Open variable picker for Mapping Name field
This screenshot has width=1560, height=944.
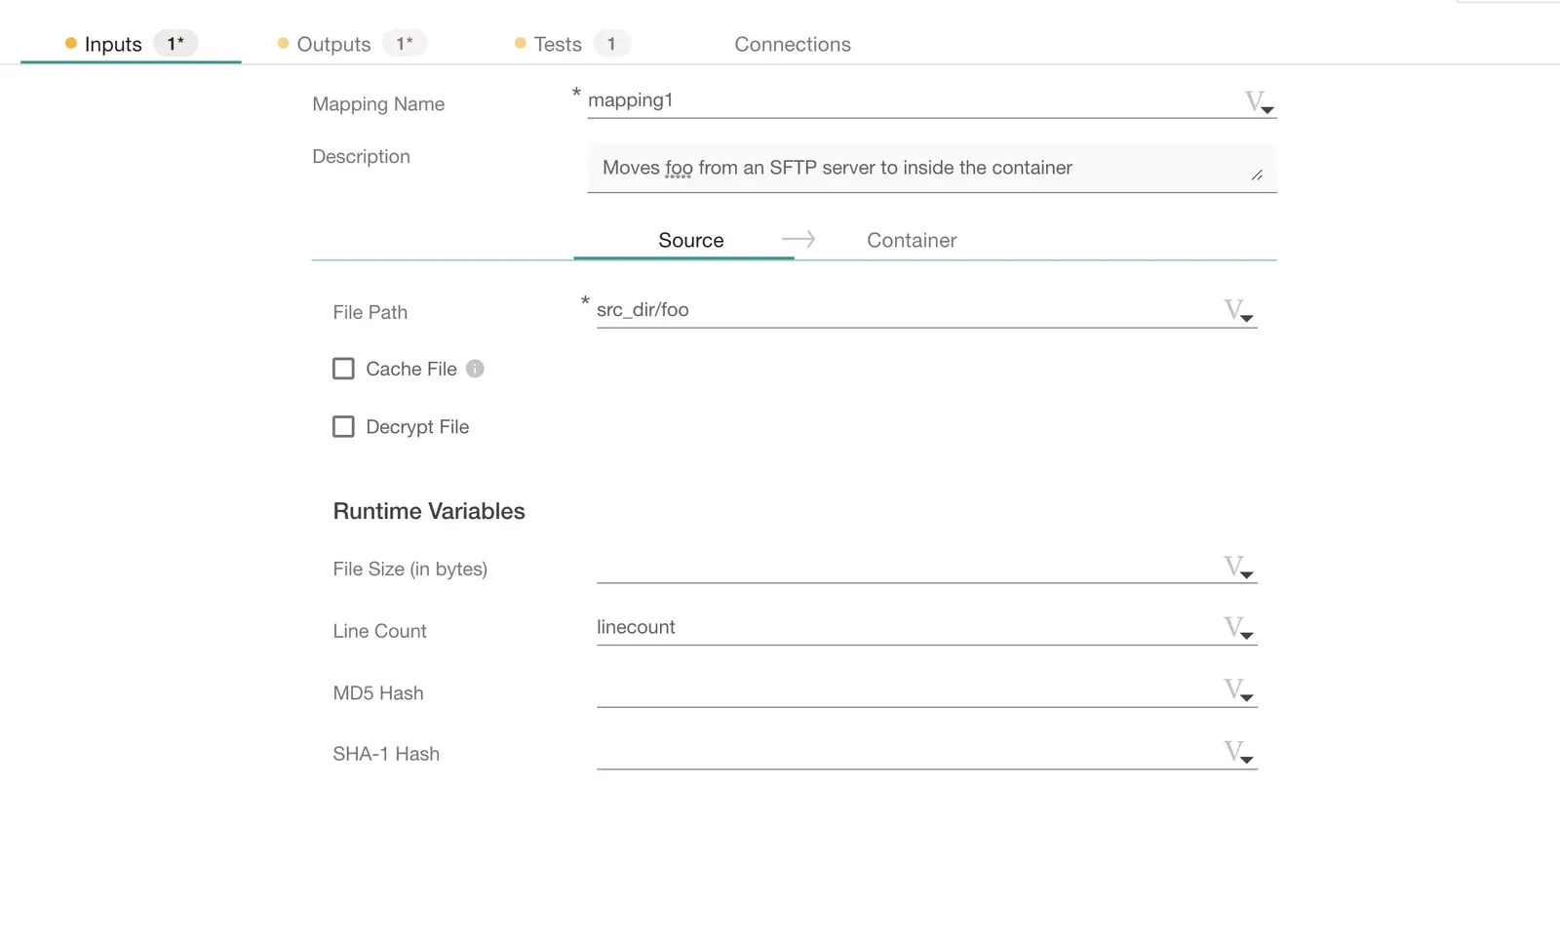click(x=1259, y=101)
